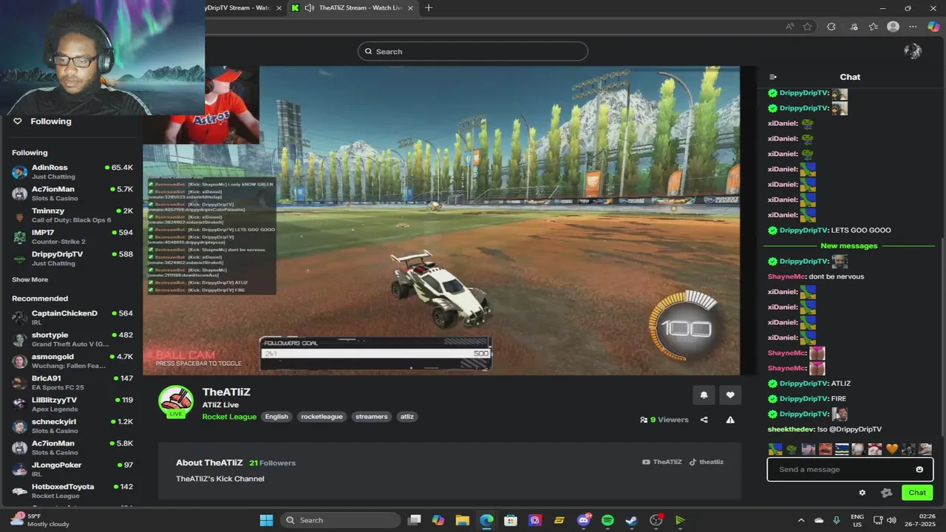This screenshot has height=532, width=946.
Task: Open IMP17 Counter-Strike 2 channel
Action: click(72, 236)
